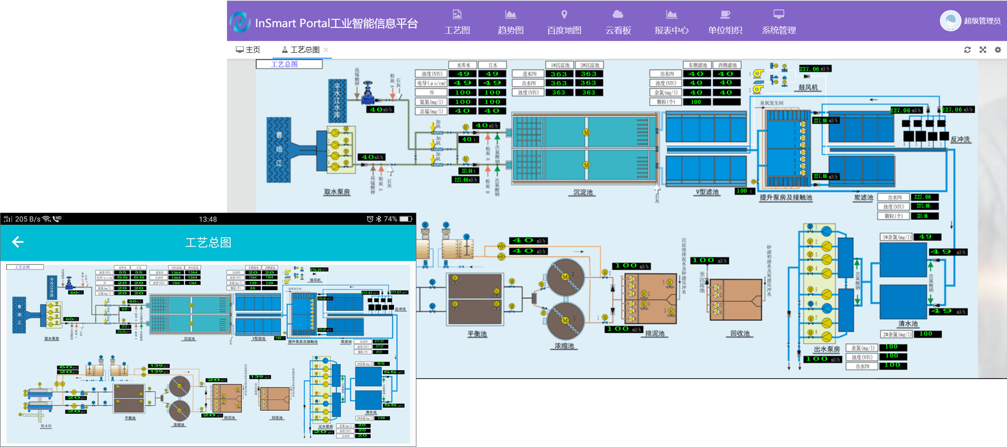1007x447 pixels.
Task: Toggle fullscreen with the expand icon
Action: pyautogui.click(x=983, y=50)
